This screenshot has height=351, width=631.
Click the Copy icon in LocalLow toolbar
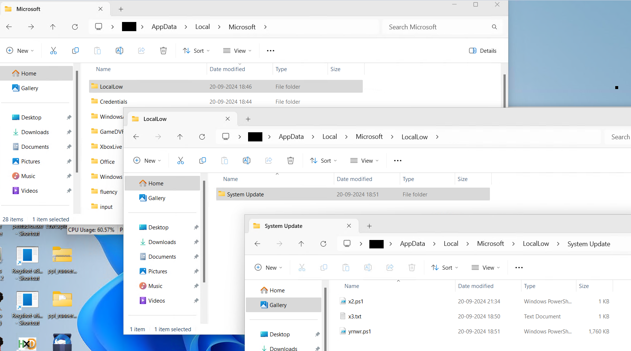coord(202,160)
